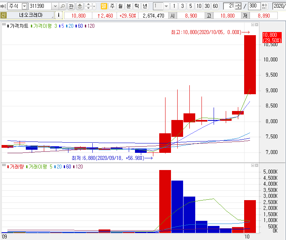The height and width of the screenshot is (240, 286).
Task: Click the change rate +29.50%
Action: coord(128,16)
